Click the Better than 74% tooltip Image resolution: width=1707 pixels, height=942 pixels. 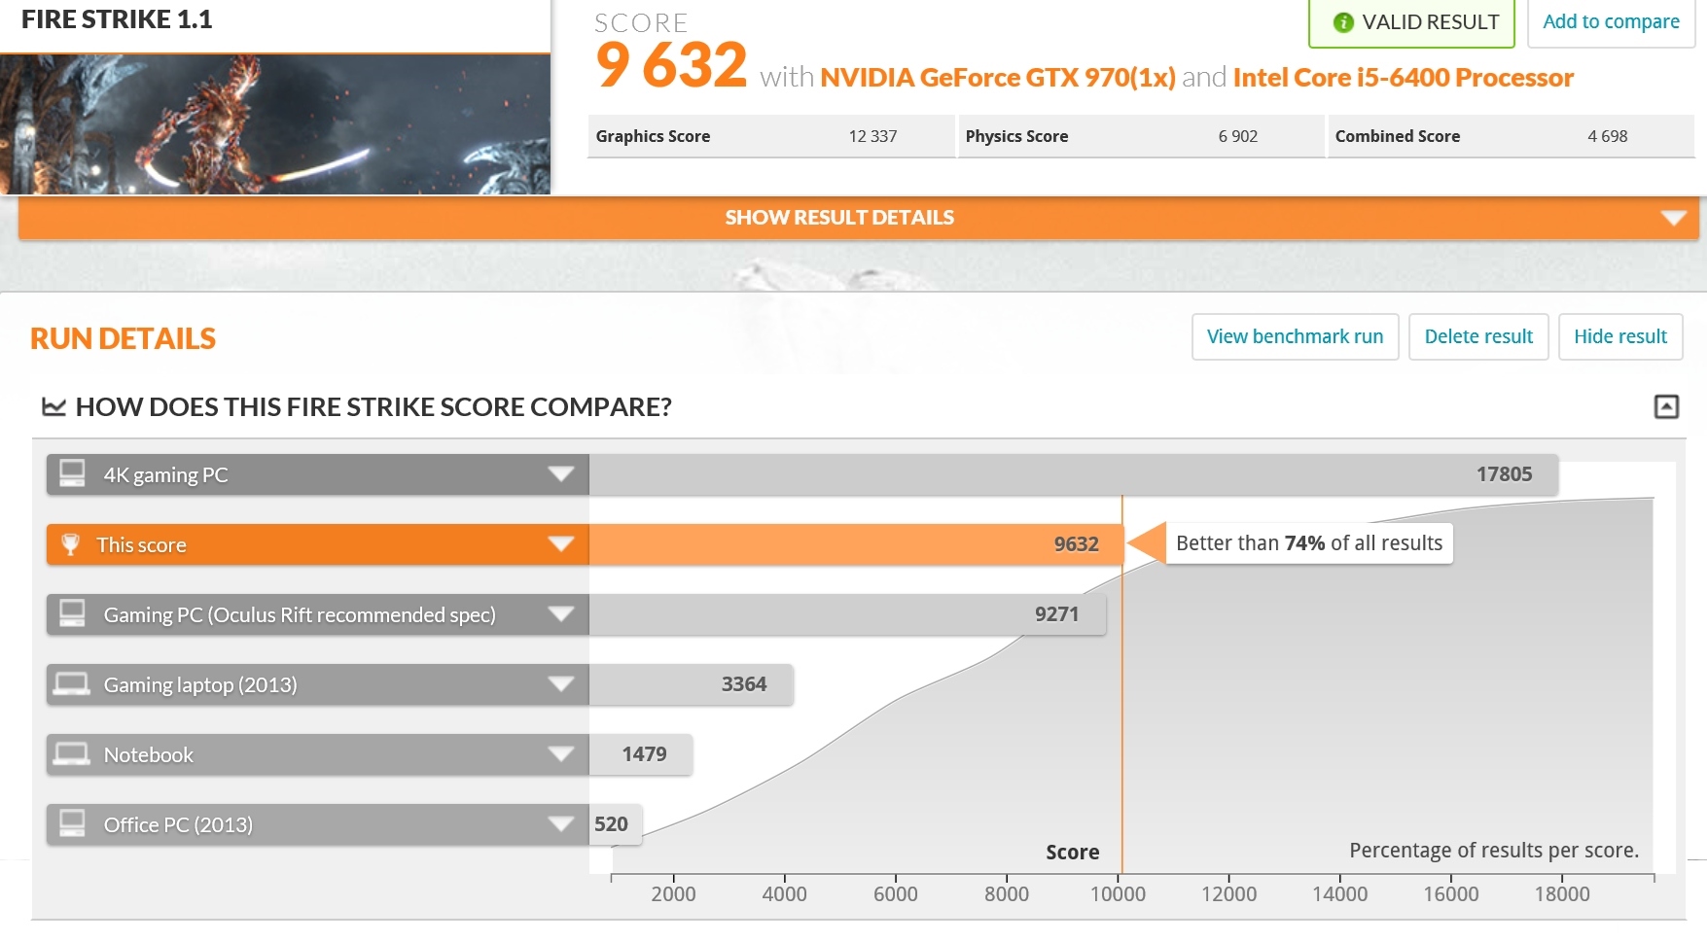(x=1308, y=543)
